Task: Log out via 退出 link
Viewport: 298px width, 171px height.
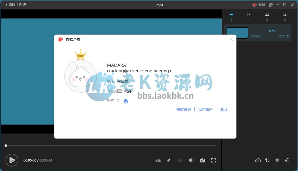Action: click(x=223, y=110)
